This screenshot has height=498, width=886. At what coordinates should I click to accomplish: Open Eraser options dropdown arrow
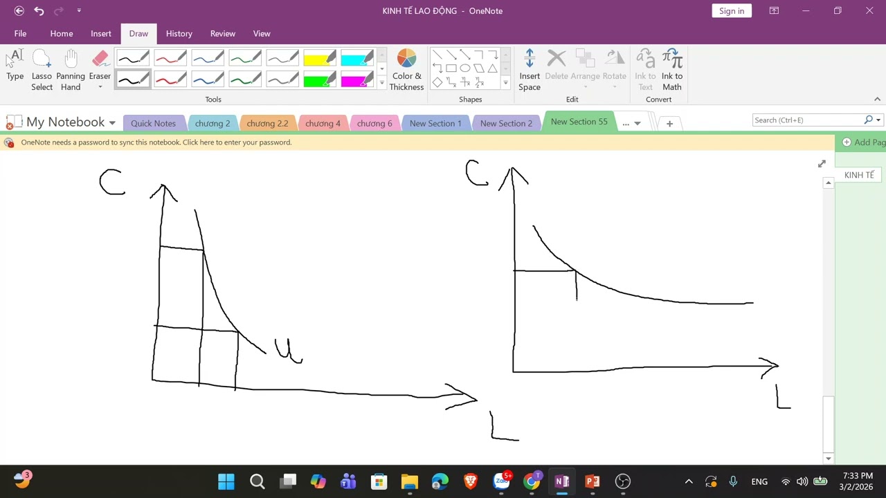pyautogui.click(x=100, y=87)
